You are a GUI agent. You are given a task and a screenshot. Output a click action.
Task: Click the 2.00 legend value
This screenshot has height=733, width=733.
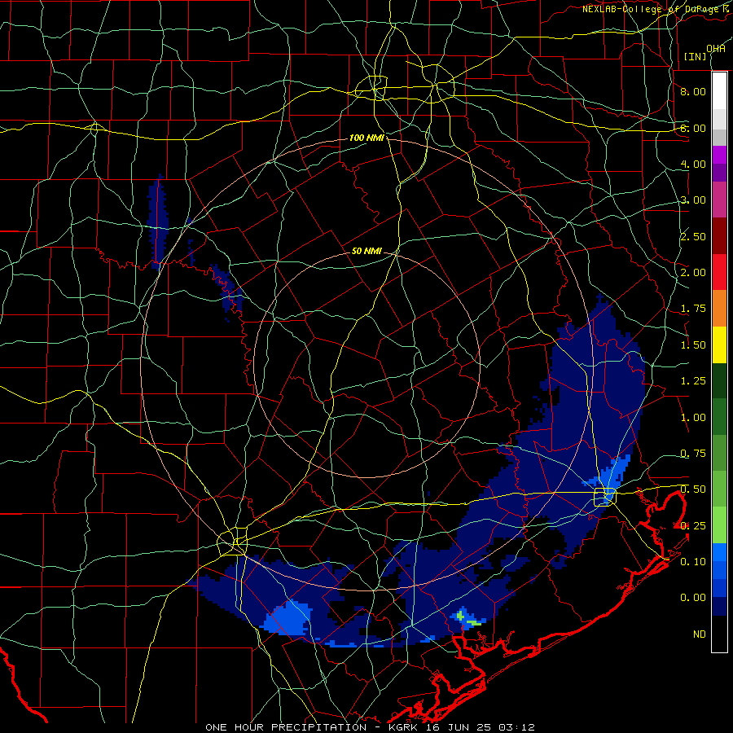693,273
